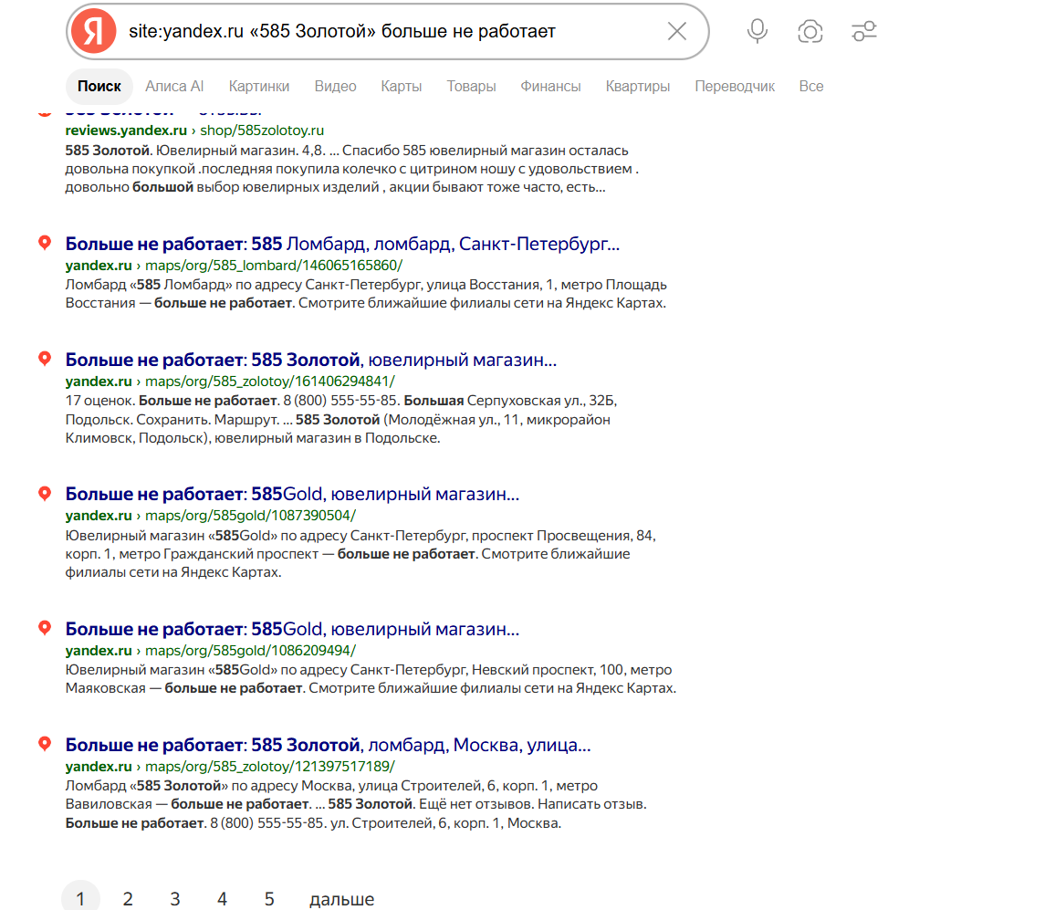
Task: Switch to the Алиса AI tab
Action: [x=174, y=86]
